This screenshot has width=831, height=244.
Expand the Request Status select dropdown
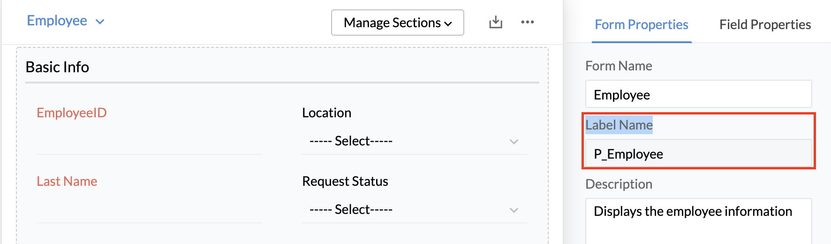coord(414,210)
